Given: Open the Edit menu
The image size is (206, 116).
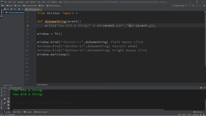Looking at the screenshot, I should (x=10, y=2).
